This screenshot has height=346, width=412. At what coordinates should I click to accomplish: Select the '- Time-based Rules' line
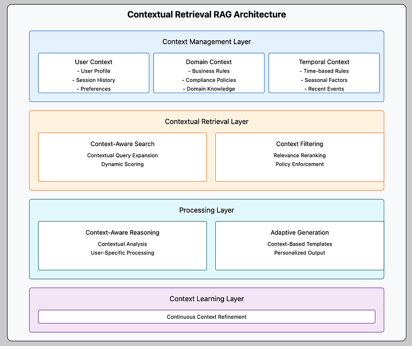pyautogui.click(x=324, y=71)
